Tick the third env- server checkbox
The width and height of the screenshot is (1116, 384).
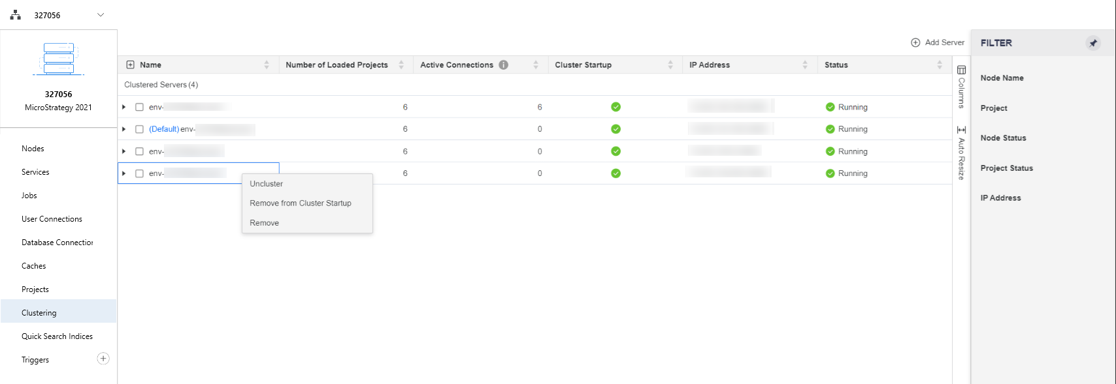click(x=139, y=151)
